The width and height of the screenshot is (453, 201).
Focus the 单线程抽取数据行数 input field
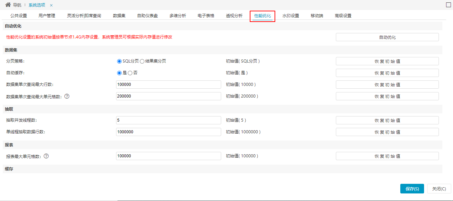(x=168, y=132)
